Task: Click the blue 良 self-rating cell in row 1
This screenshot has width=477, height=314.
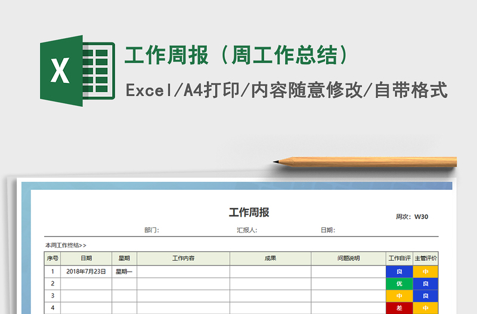Action: coord(399,271)
